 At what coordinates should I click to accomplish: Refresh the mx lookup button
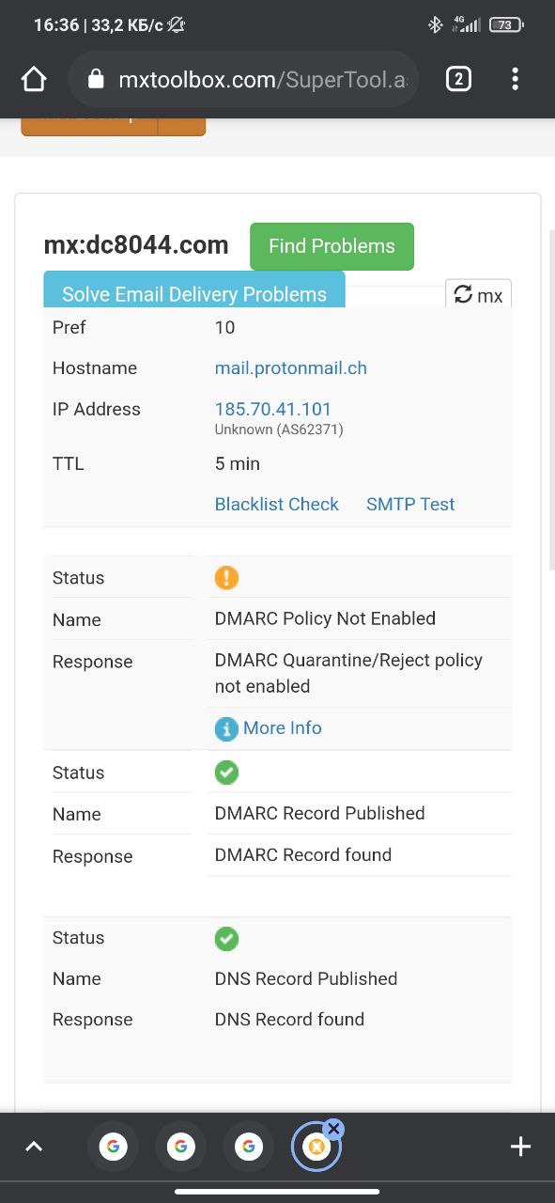point(478,294)
